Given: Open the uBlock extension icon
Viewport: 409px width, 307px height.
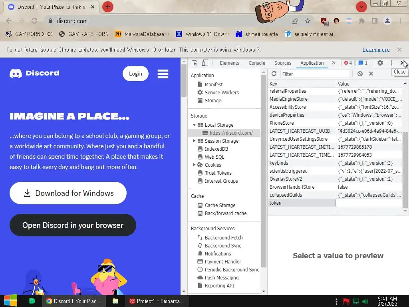Looking at the screenshot, I should tap(324, 22).
